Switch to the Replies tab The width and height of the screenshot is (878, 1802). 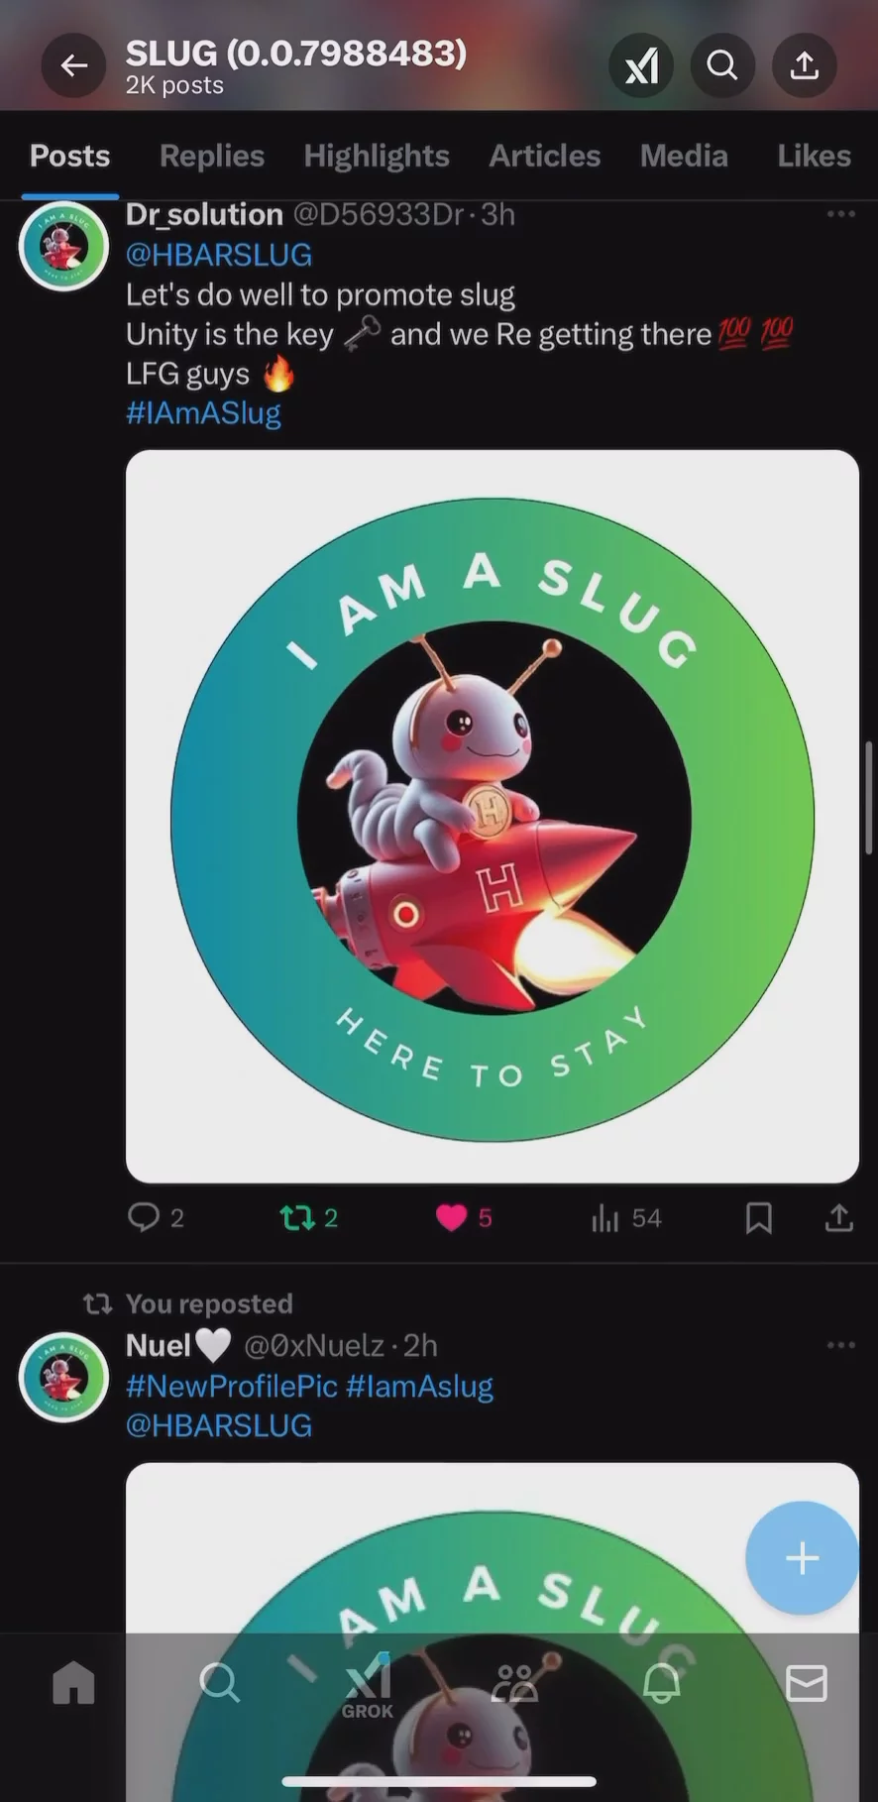click(x=212, y=156)
